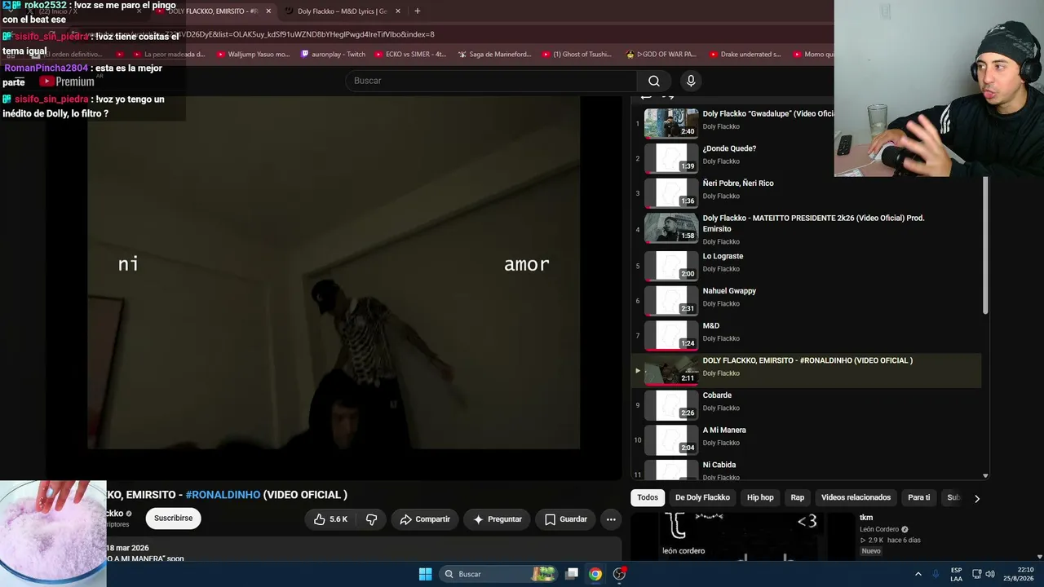Open the #RONALDINHO hashtag link
The width and height of the screenshot is (1044, 587).
pos(223,495)
